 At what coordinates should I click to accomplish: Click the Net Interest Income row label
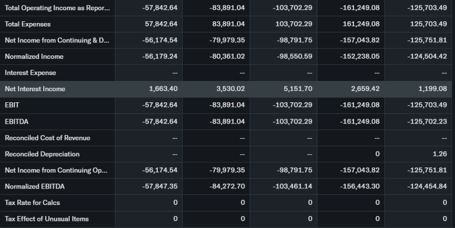click(35, 89)
